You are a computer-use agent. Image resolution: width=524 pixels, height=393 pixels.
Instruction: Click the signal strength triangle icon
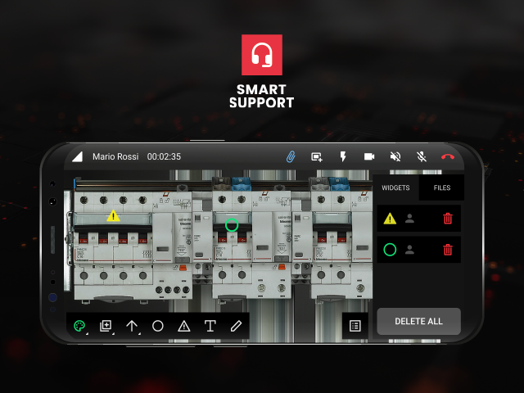[77, 156]
